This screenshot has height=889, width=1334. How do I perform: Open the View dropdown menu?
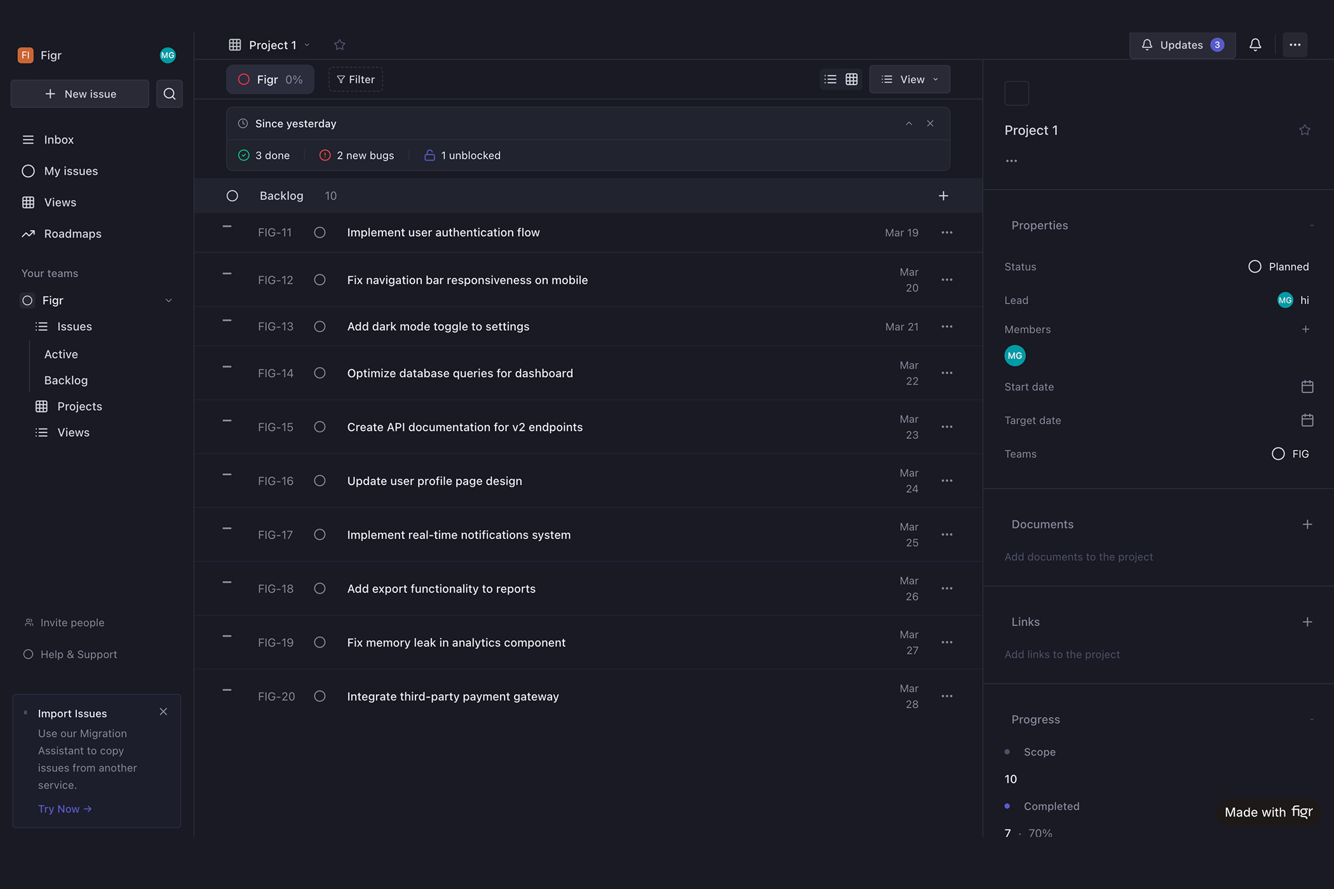909,79
